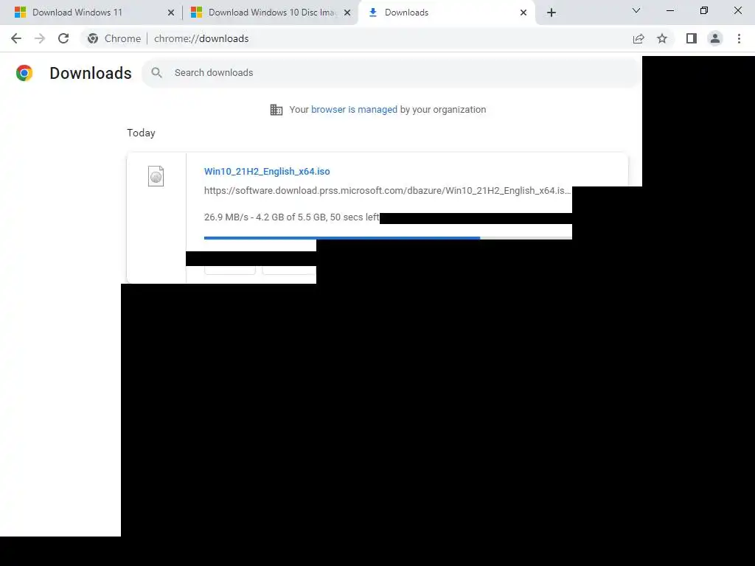Select the Downloads tab
Screen dimensions: 755x566
pos(445,13)
